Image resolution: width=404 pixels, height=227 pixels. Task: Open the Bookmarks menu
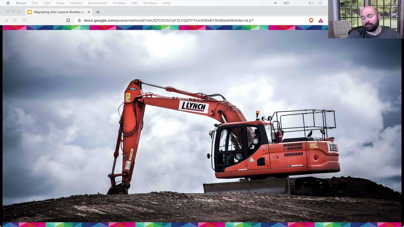coord(98,3)
